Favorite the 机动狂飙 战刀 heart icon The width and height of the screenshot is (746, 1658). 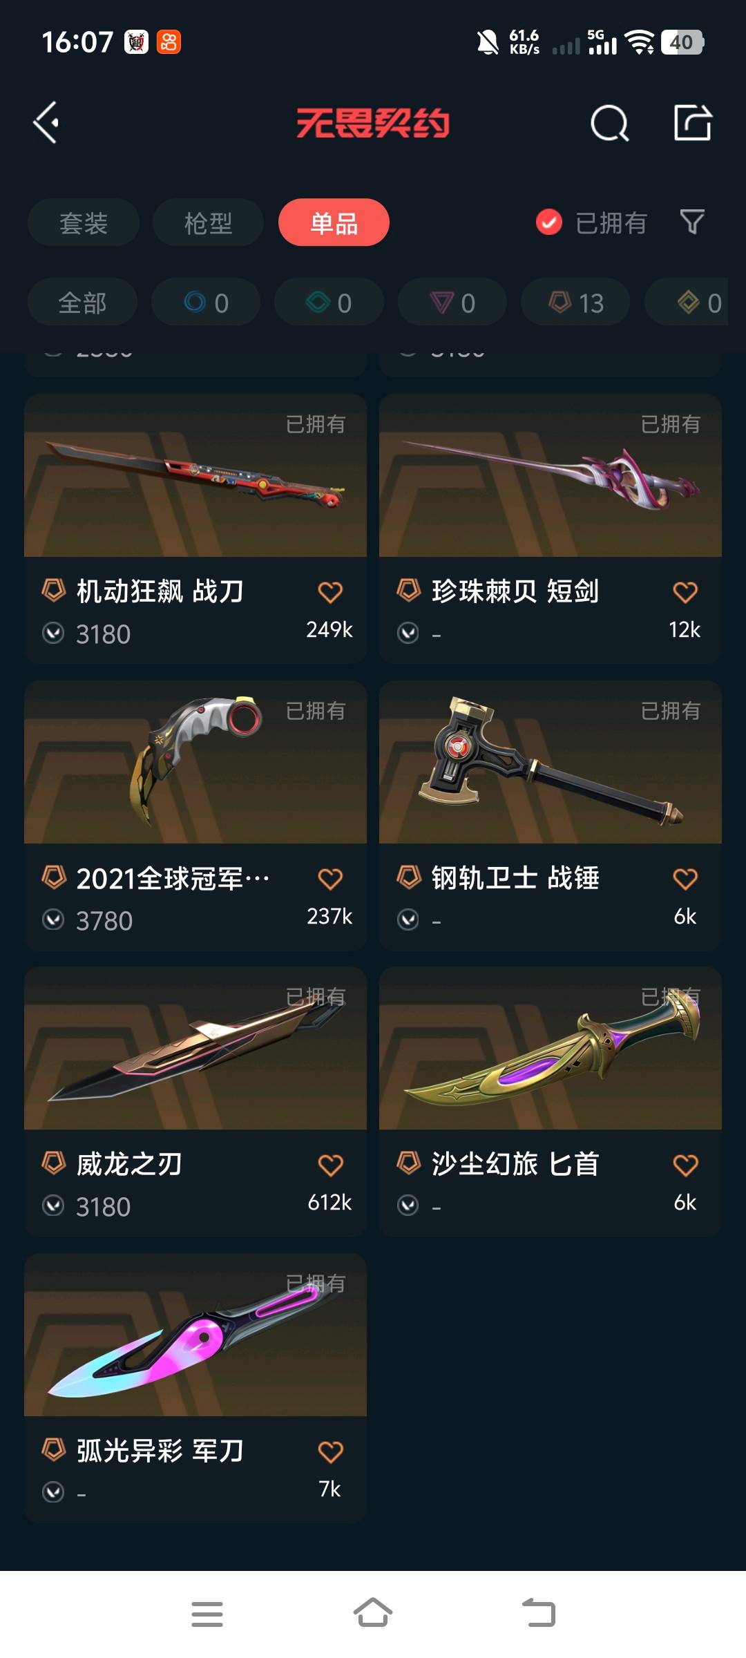pyautogui.click(x=330, y=592)
